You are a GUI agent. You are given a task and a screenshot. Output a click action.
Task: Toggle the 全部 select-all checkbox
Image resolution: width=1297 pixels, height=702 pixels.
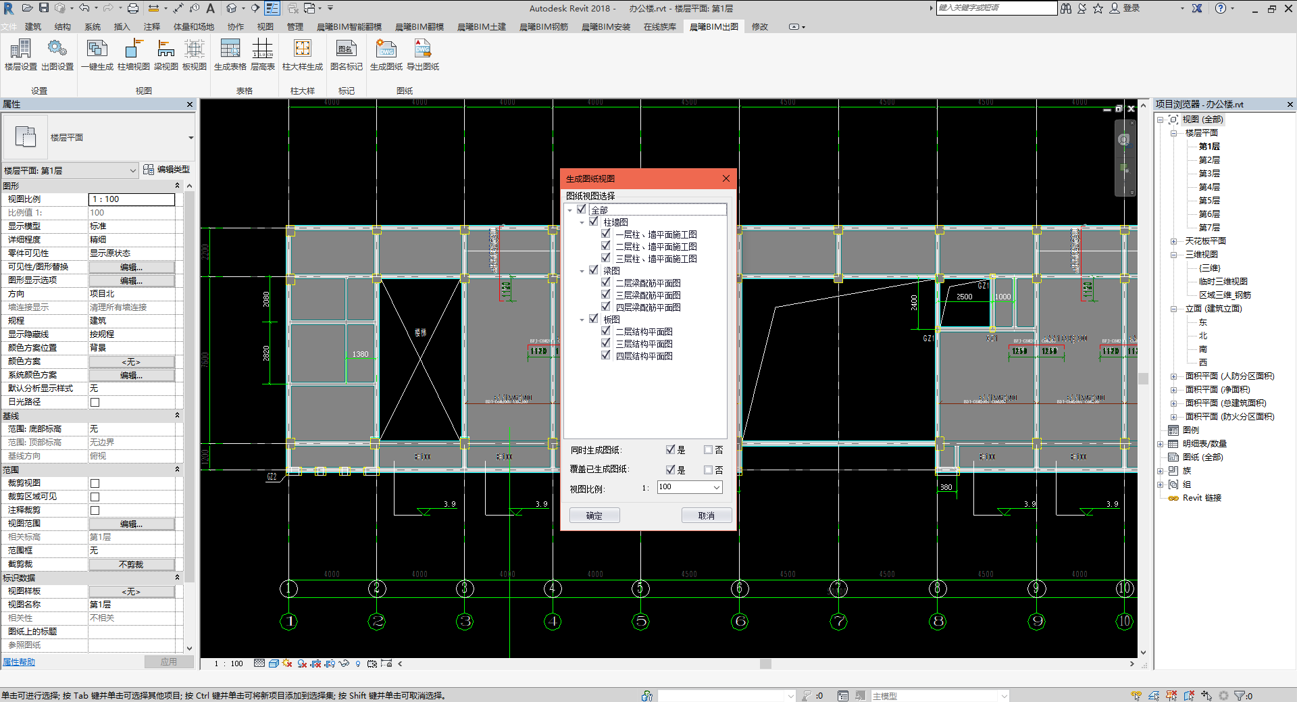click(582, 209)
